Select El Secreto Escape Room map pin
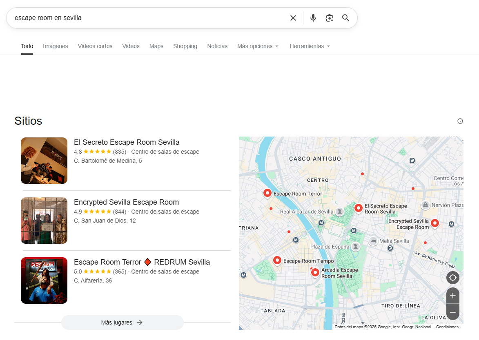 click(359, 208)
